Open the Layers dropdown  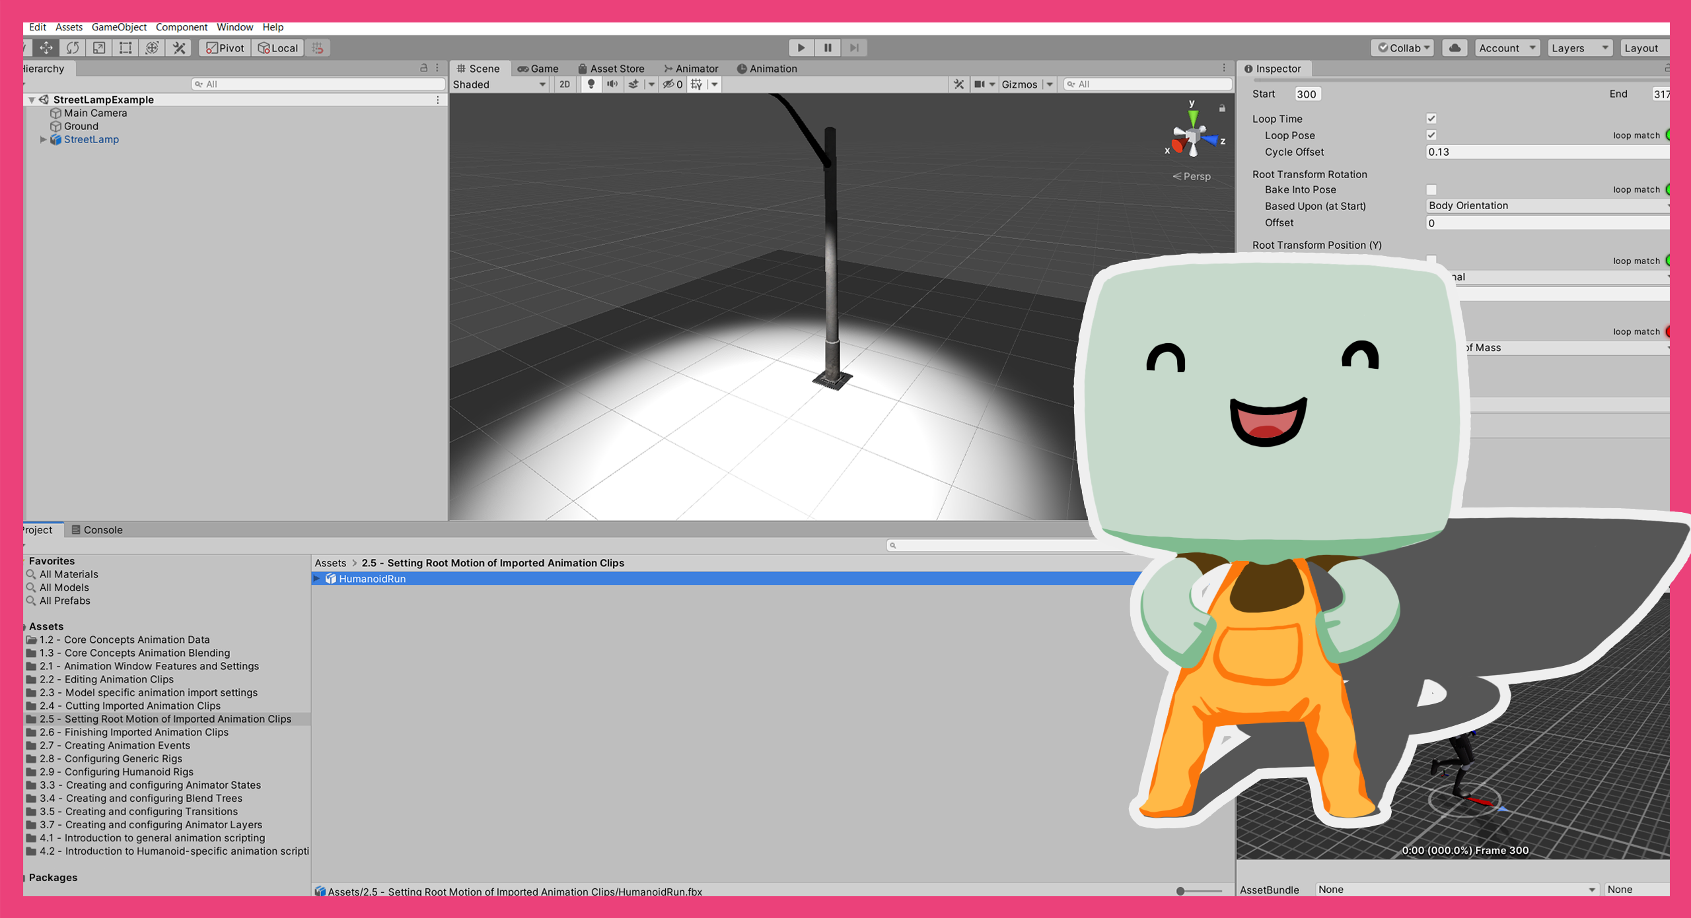coord(1579,48)
